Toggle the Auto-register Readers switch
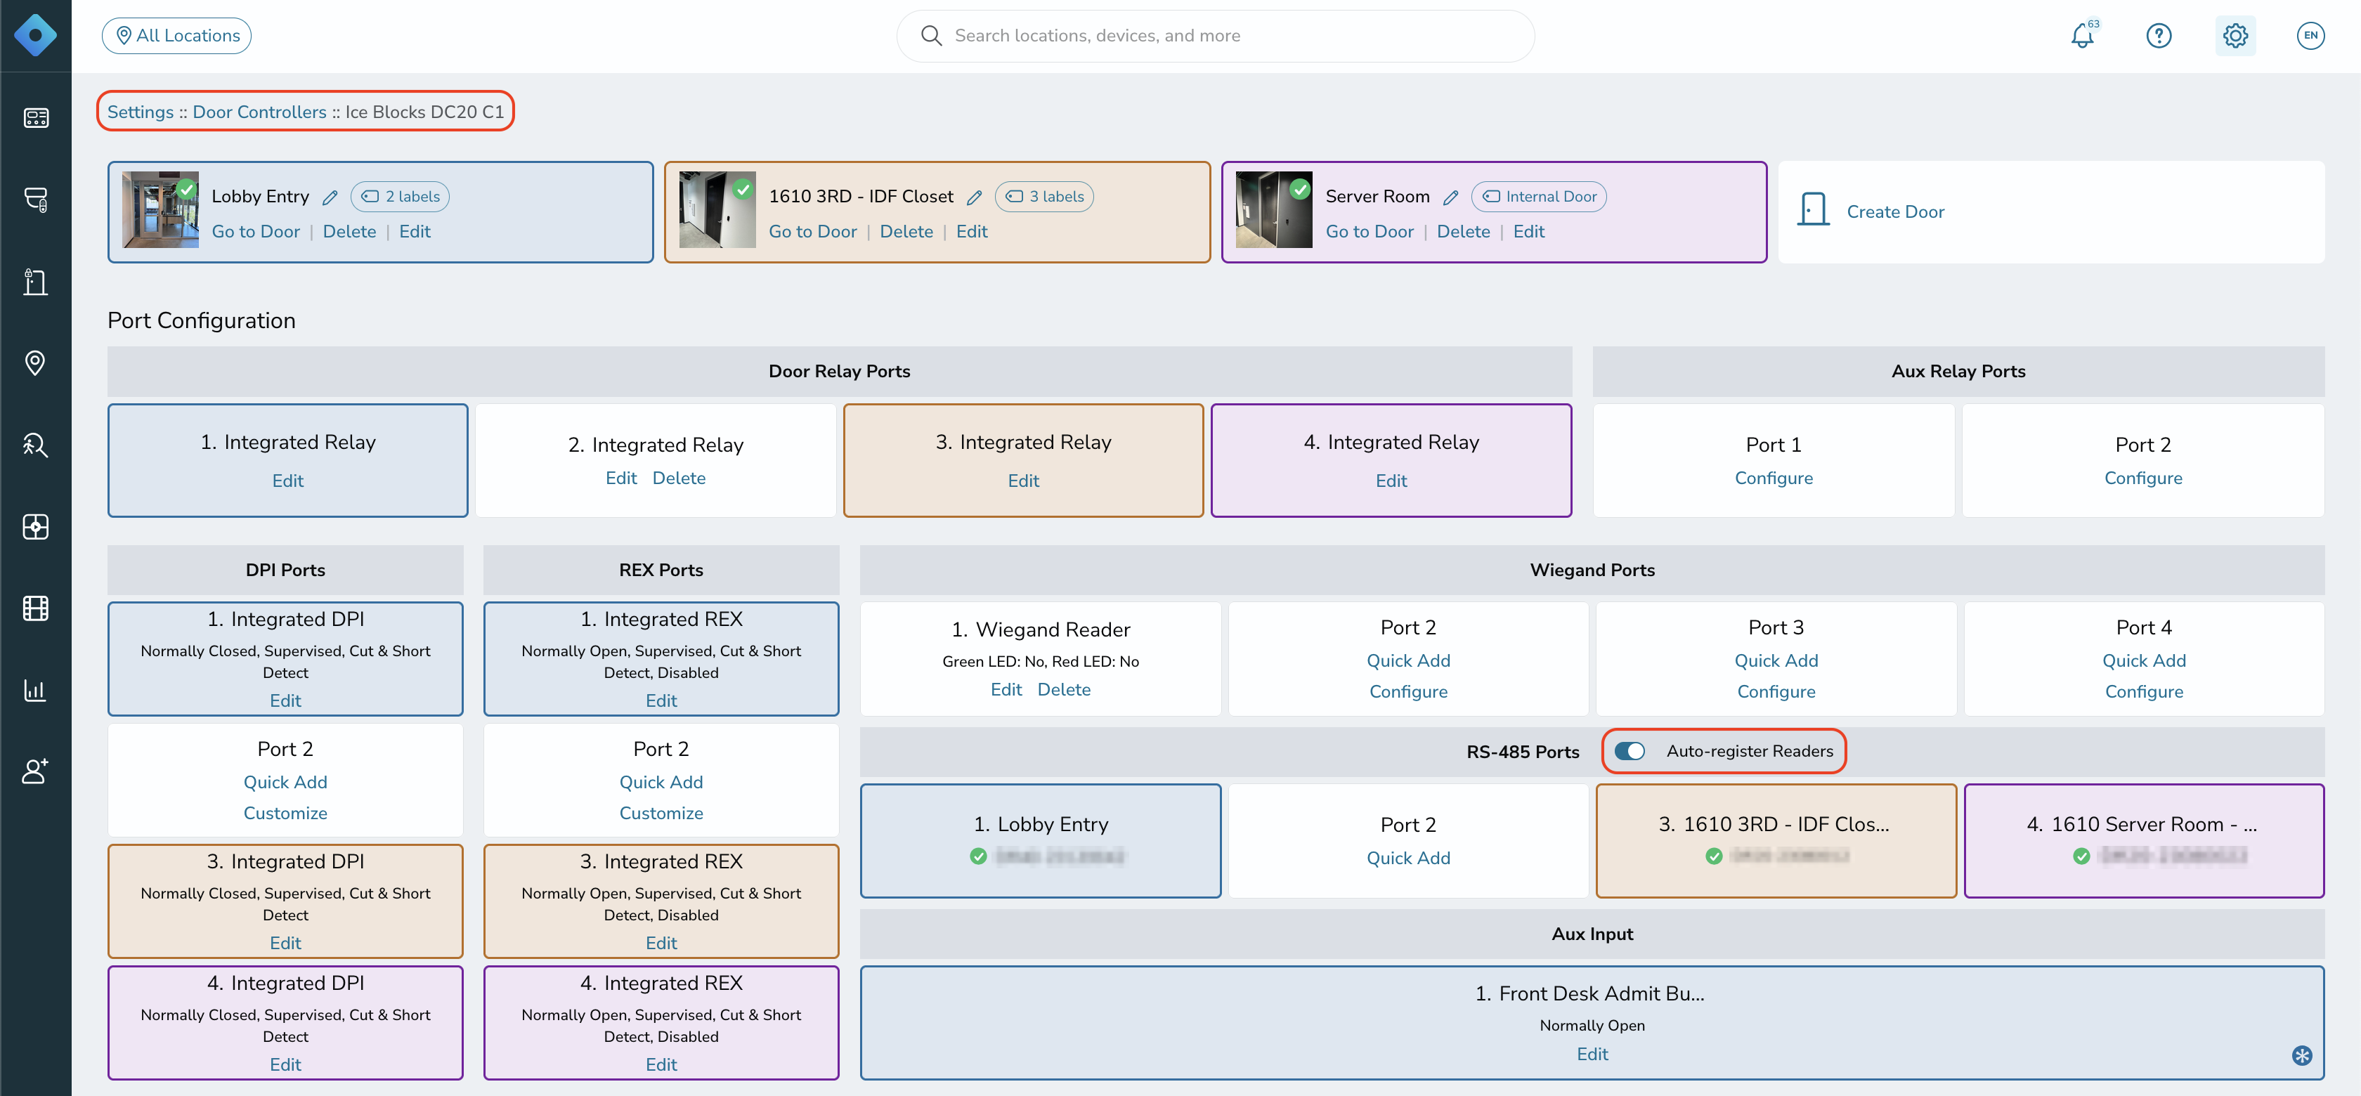 [1629, 750]
